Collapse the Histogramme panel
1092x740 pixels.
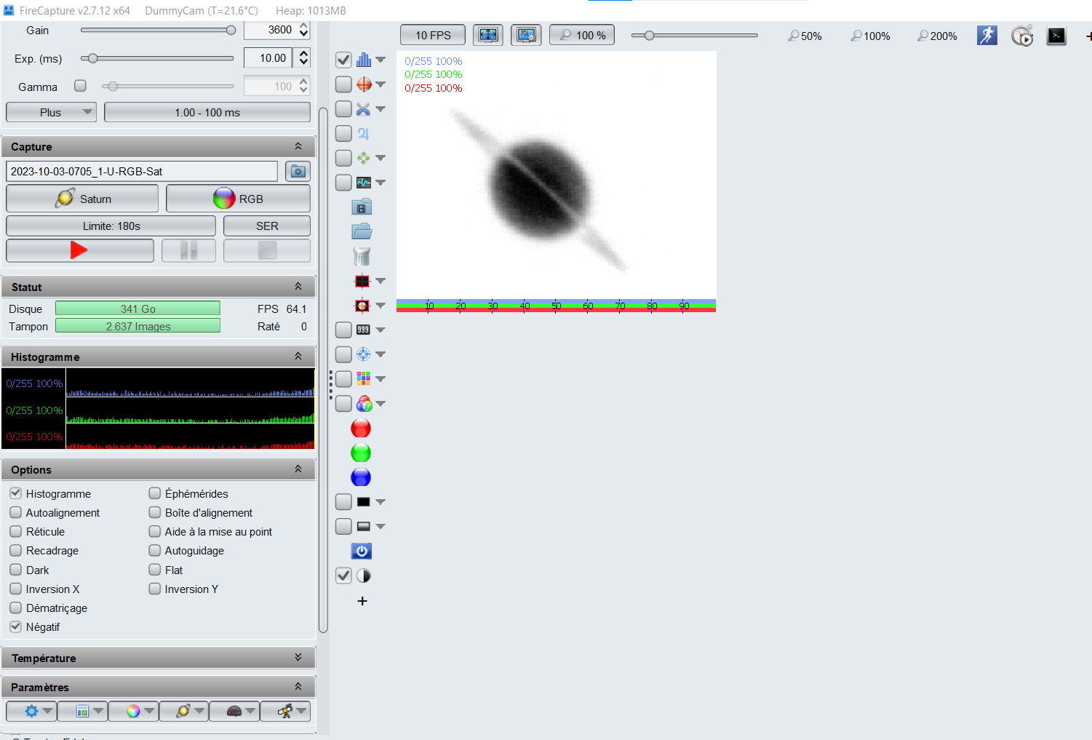(298, 357)
